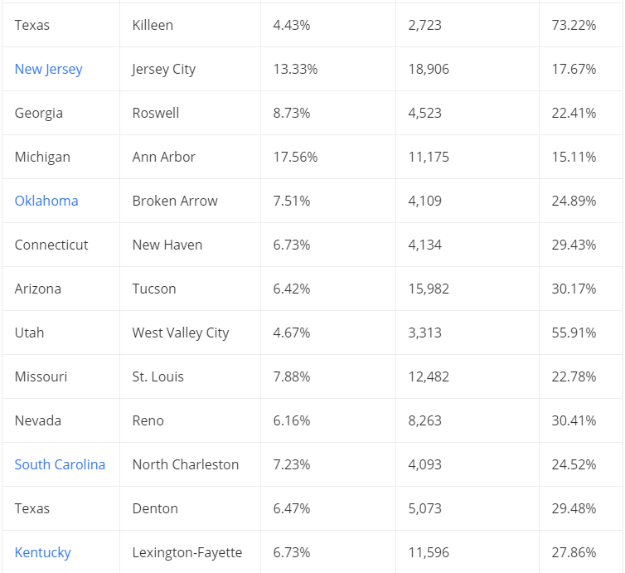Click the Roswell city cell
Viewport: 625px width, 573px height.
coord(155,113)
